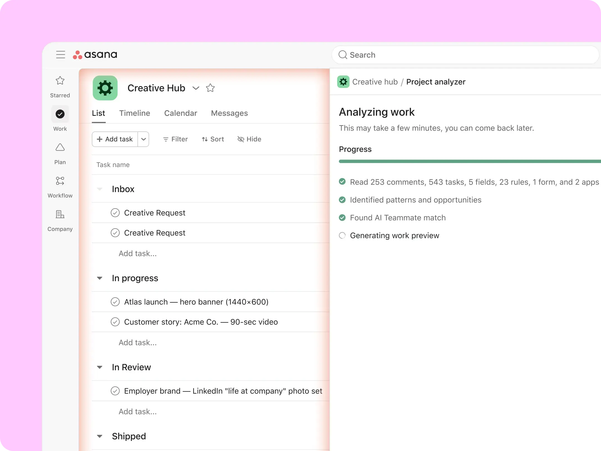Click the In Review section title

click(x=131, y=367)
